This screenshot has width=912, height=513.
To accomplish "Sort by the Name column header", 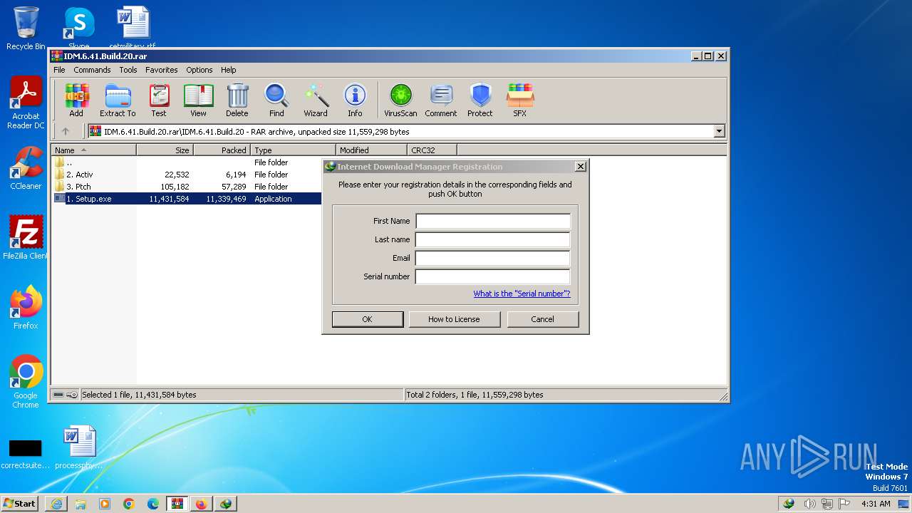I will click(x=93, y=150).
